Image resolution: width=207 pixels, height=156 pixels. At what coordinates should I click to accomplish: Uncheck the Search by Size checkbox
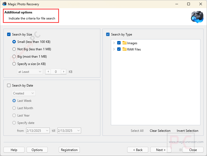9,34
